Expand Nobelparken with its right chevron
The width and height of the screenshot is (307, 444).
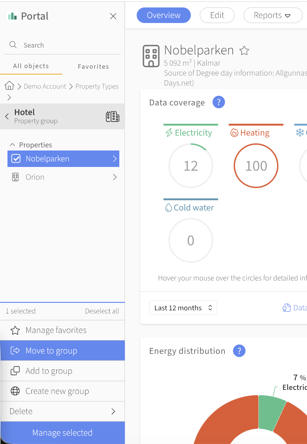coord(115,159)
